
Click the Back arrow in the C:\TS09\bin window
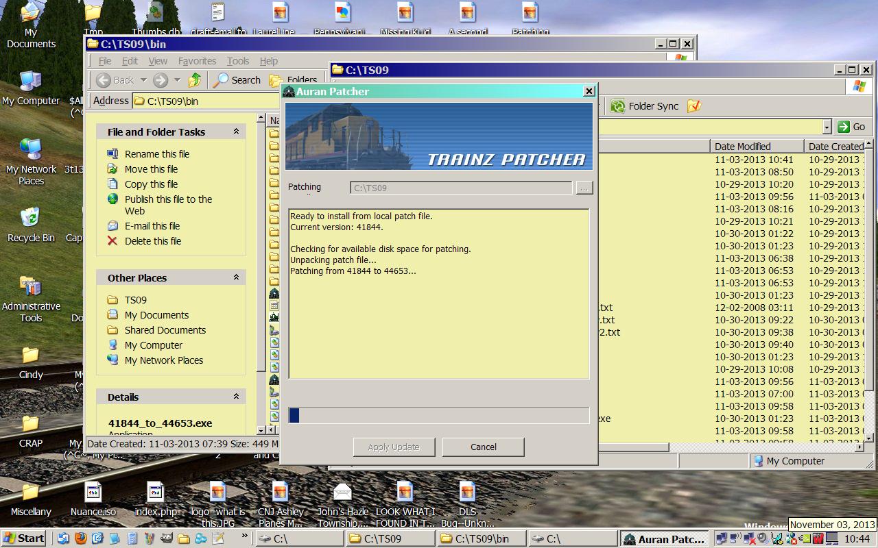point(104,80)
